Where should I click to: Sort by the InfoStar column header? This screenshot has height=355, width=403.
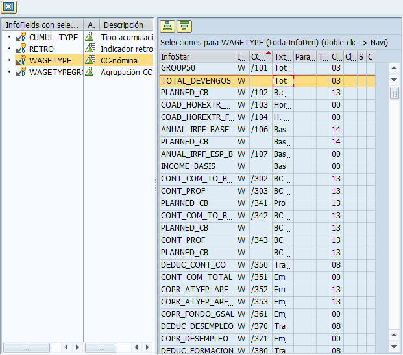[197, 57]
